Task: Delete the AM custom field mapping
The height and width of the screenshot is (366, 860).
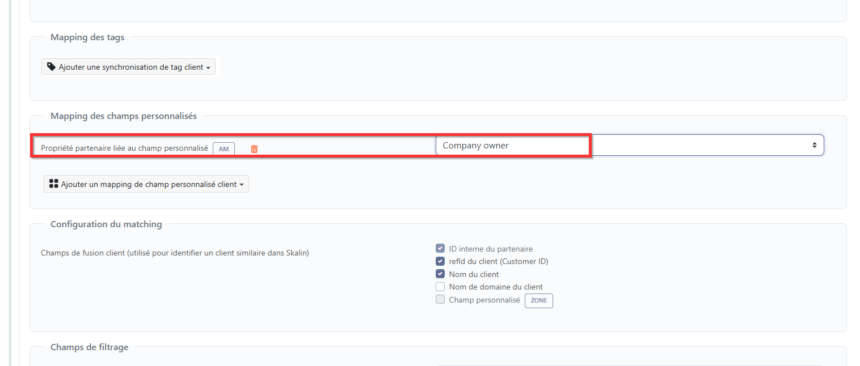Action: coord(254,148)
